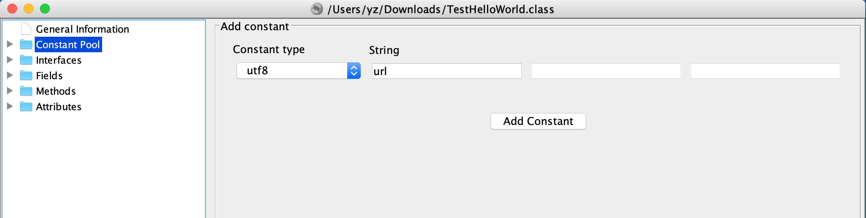Expand the Interfaces tree node
This screenshot has height=218, width=866.
(x=10, y=60)
